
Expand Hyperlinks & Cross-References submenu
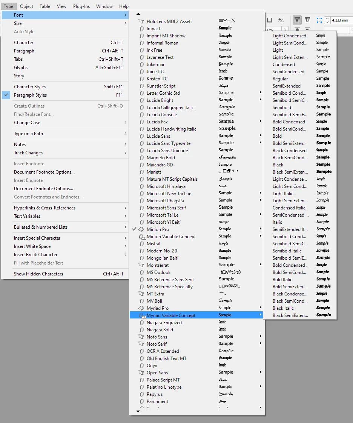[x=65, y=208]
